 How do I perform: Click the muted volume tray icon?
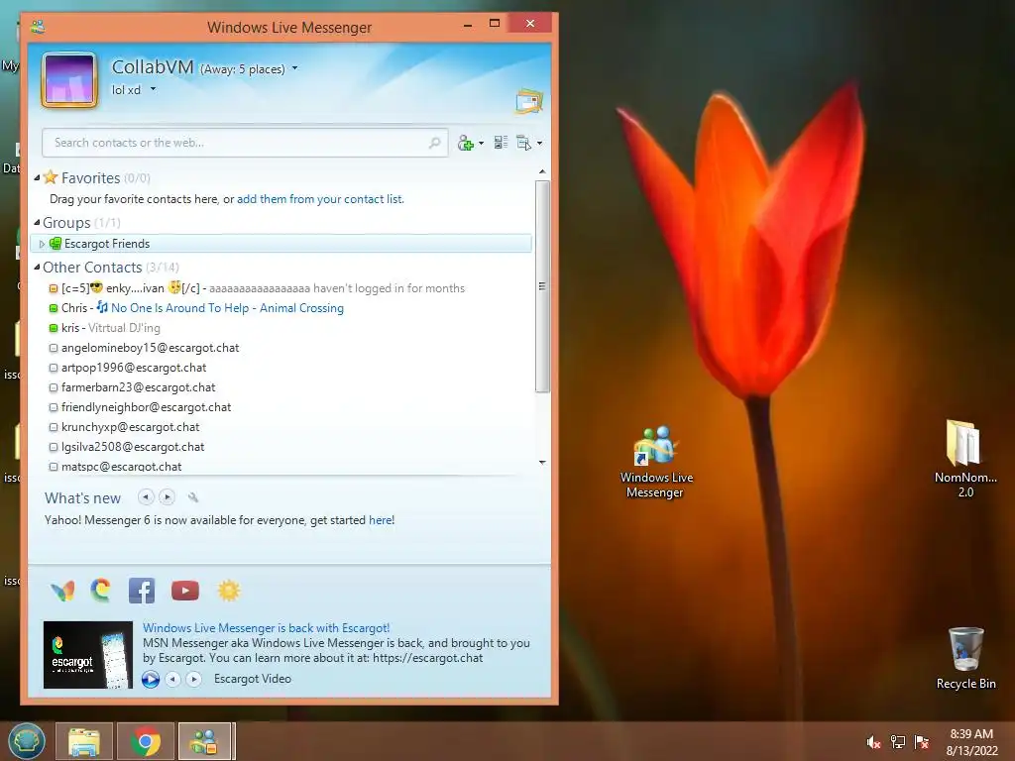tap(873, 742)
